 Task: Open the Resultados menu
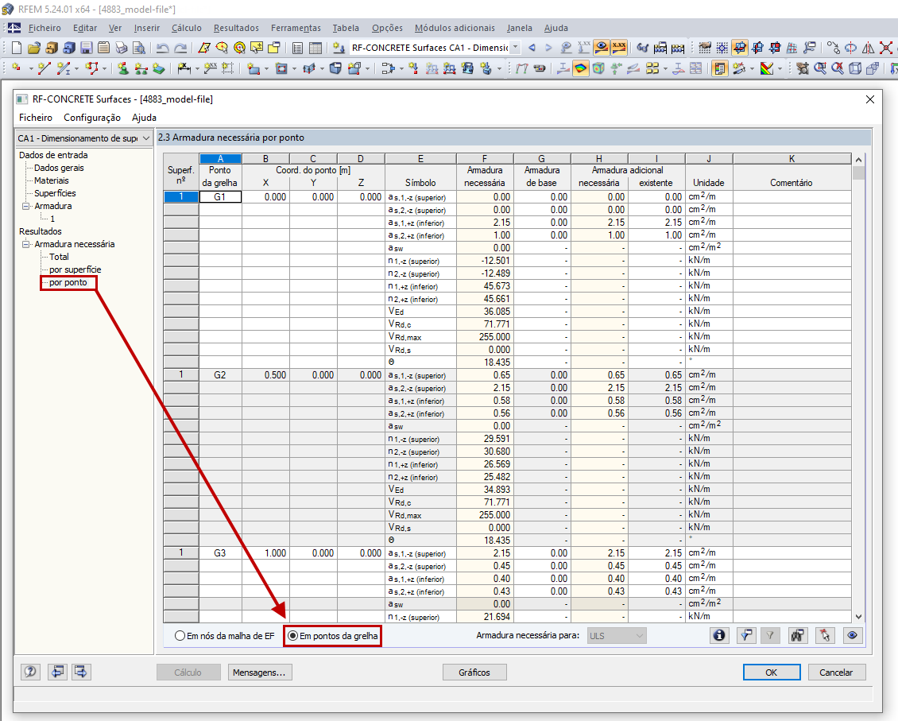[236, 28]
